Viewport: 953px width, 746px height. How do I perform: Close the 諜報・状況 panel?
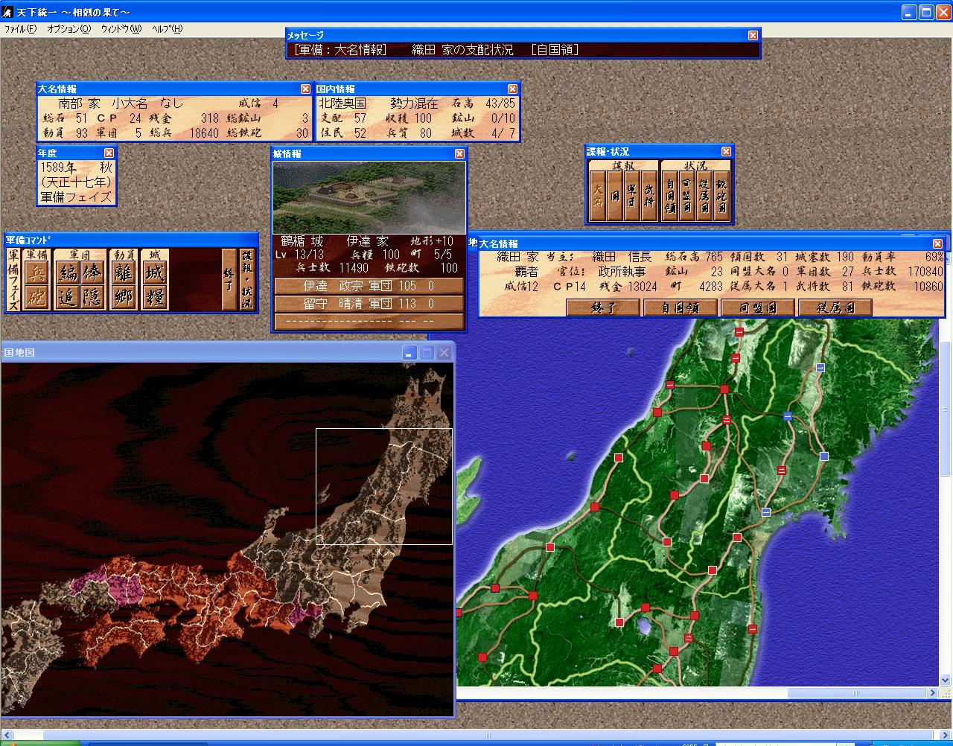[726, 151]
